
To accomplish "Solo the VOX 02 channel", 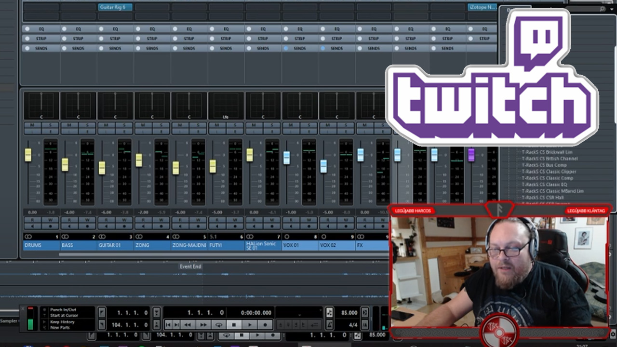I will tap(346, 125).
